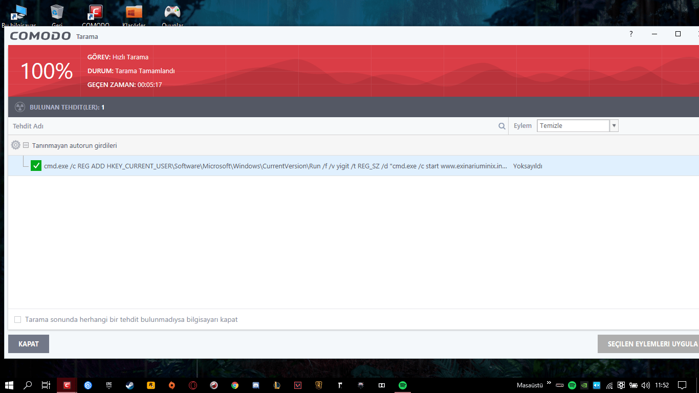The image size is (699, 393).
Task: Click the search magnifier in threat list
Action: [502, 126]
